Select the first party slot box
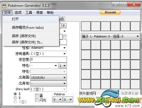142x108 pixels. (x=86, y=26)
